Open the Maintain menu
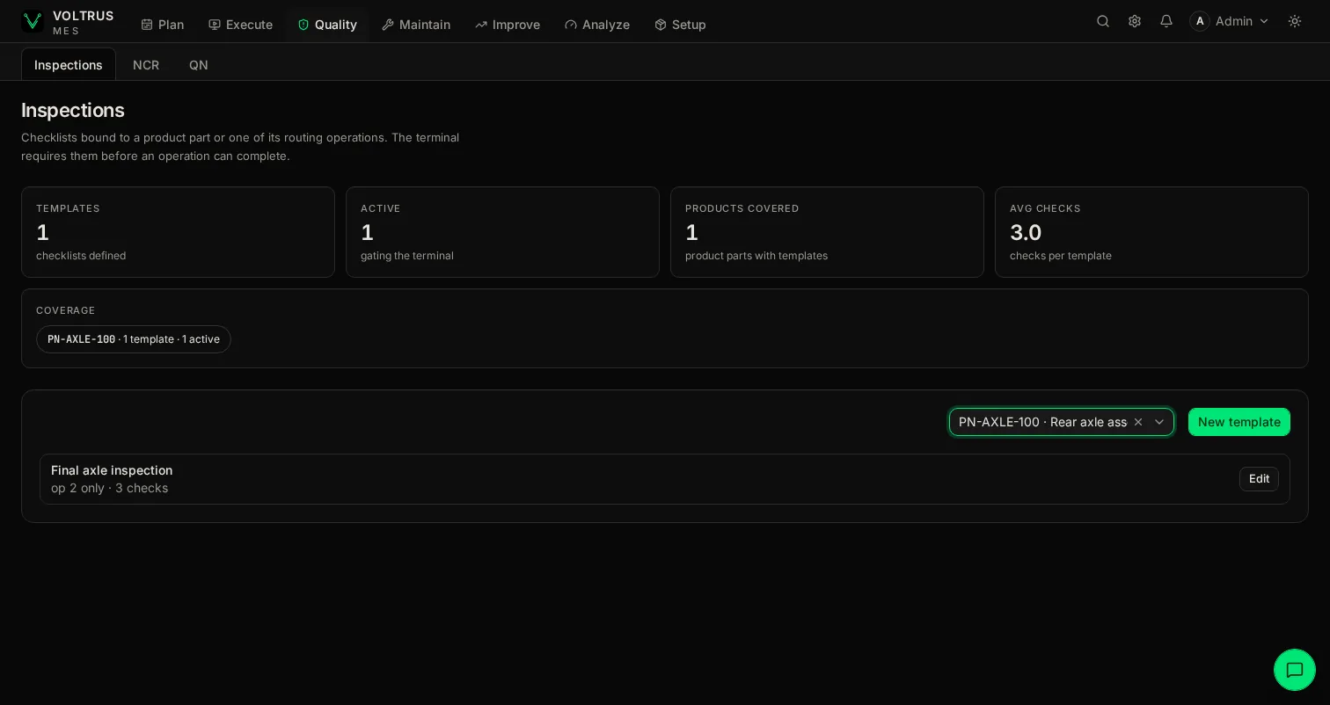 tap(416, 25)
